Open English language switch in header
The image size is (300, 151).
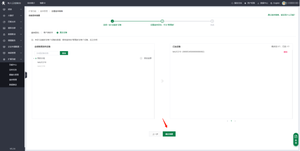[275, 3]
